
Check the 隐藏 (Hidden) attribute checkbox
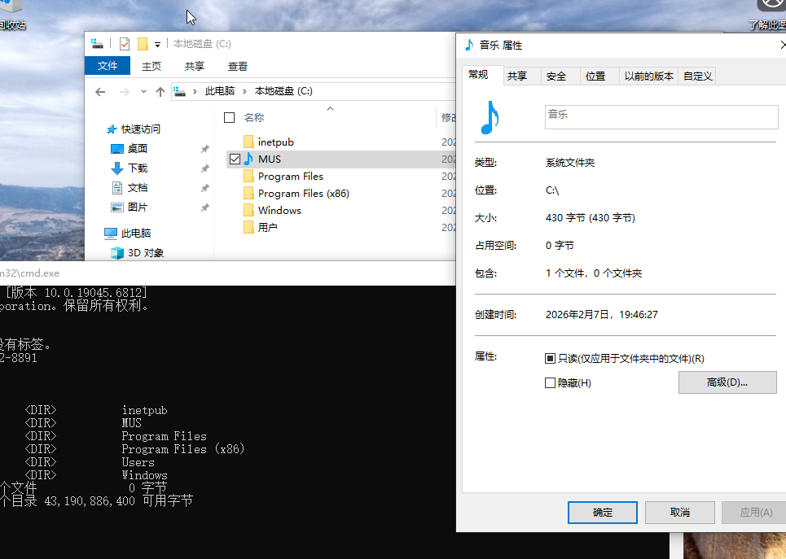pos(552,382)
